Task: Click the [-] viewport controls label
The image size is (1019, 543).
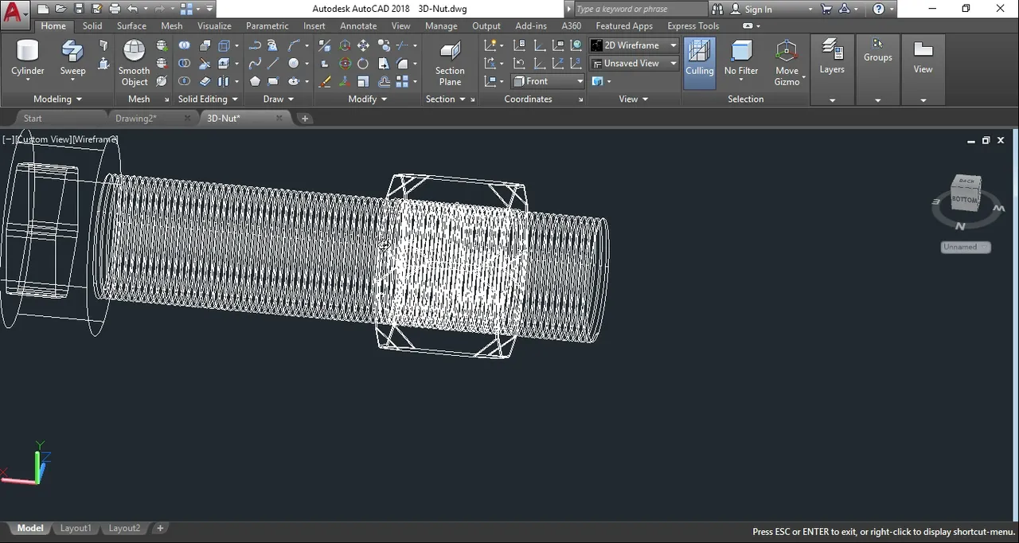Action: (9, 139)
